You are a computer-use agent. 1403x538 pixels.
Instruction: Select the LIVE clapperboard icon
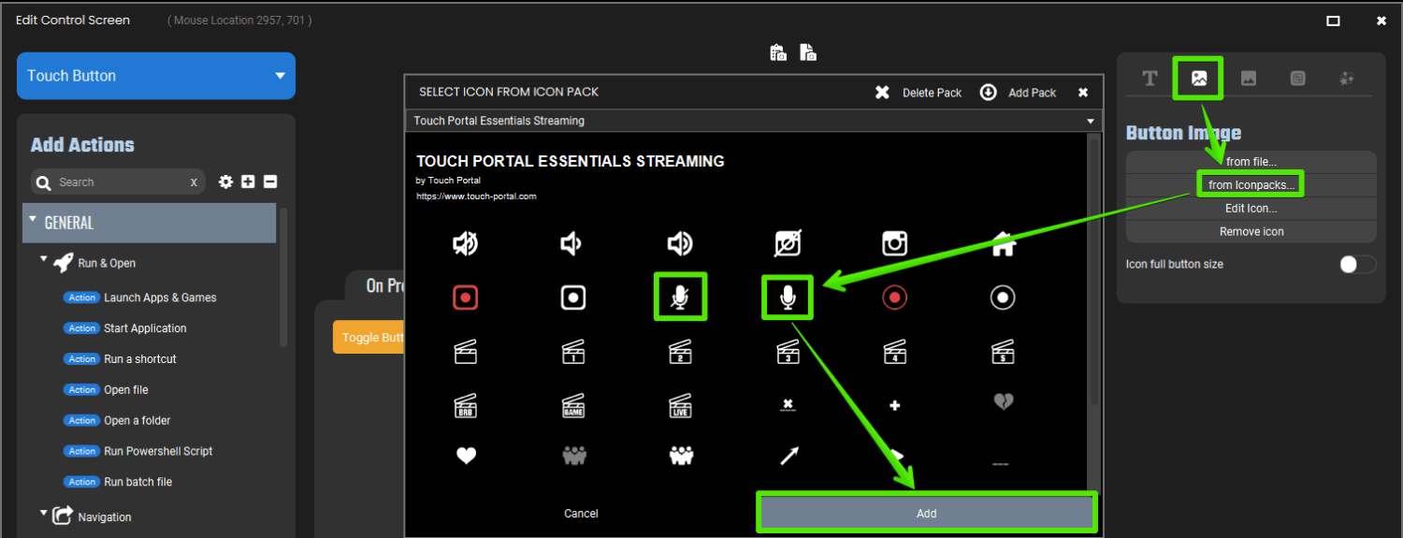tap(680, 406)
